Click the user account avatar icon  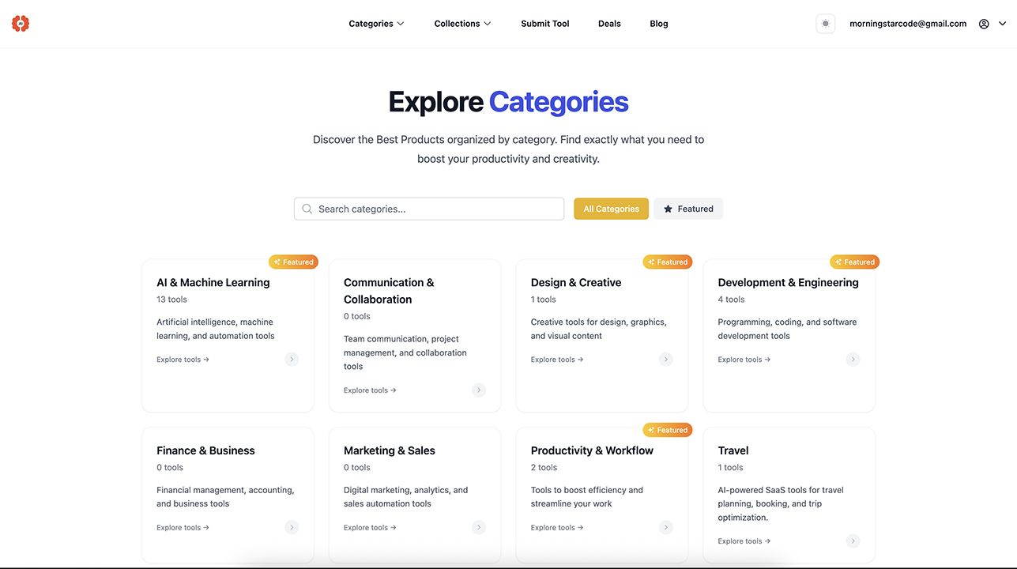click(x=984, y=24)
